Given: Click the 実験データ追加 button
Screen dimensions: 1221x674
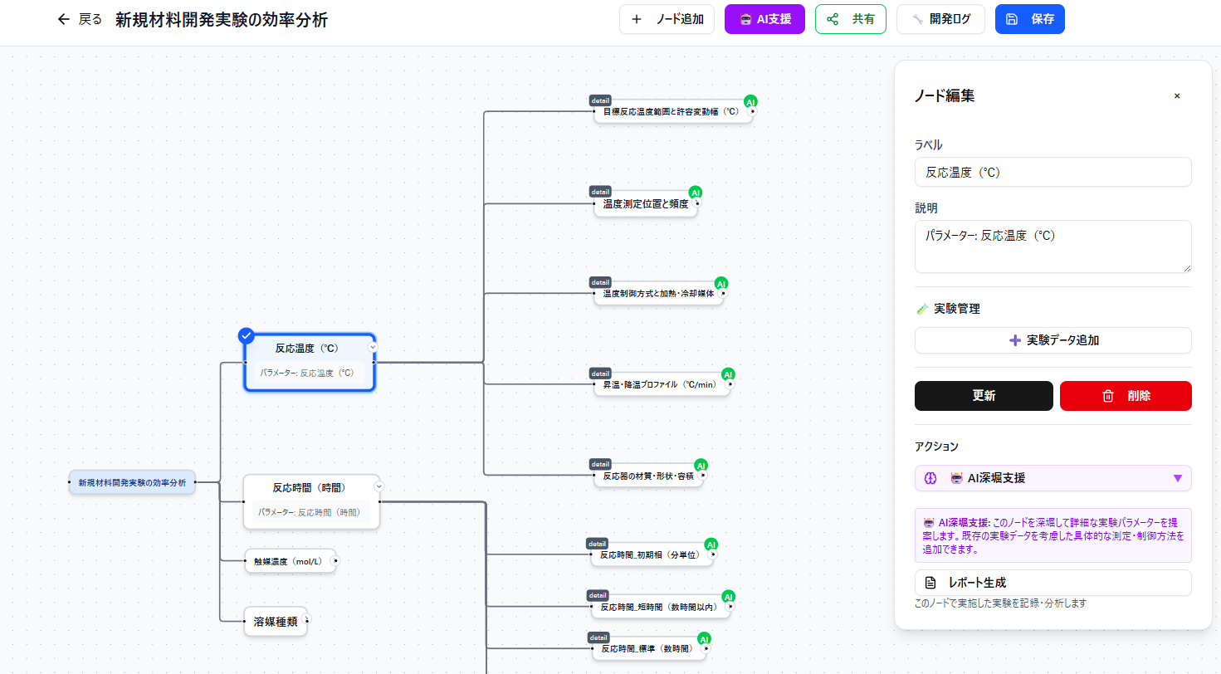Looking at the screenshot, I should coord(1053,340).
